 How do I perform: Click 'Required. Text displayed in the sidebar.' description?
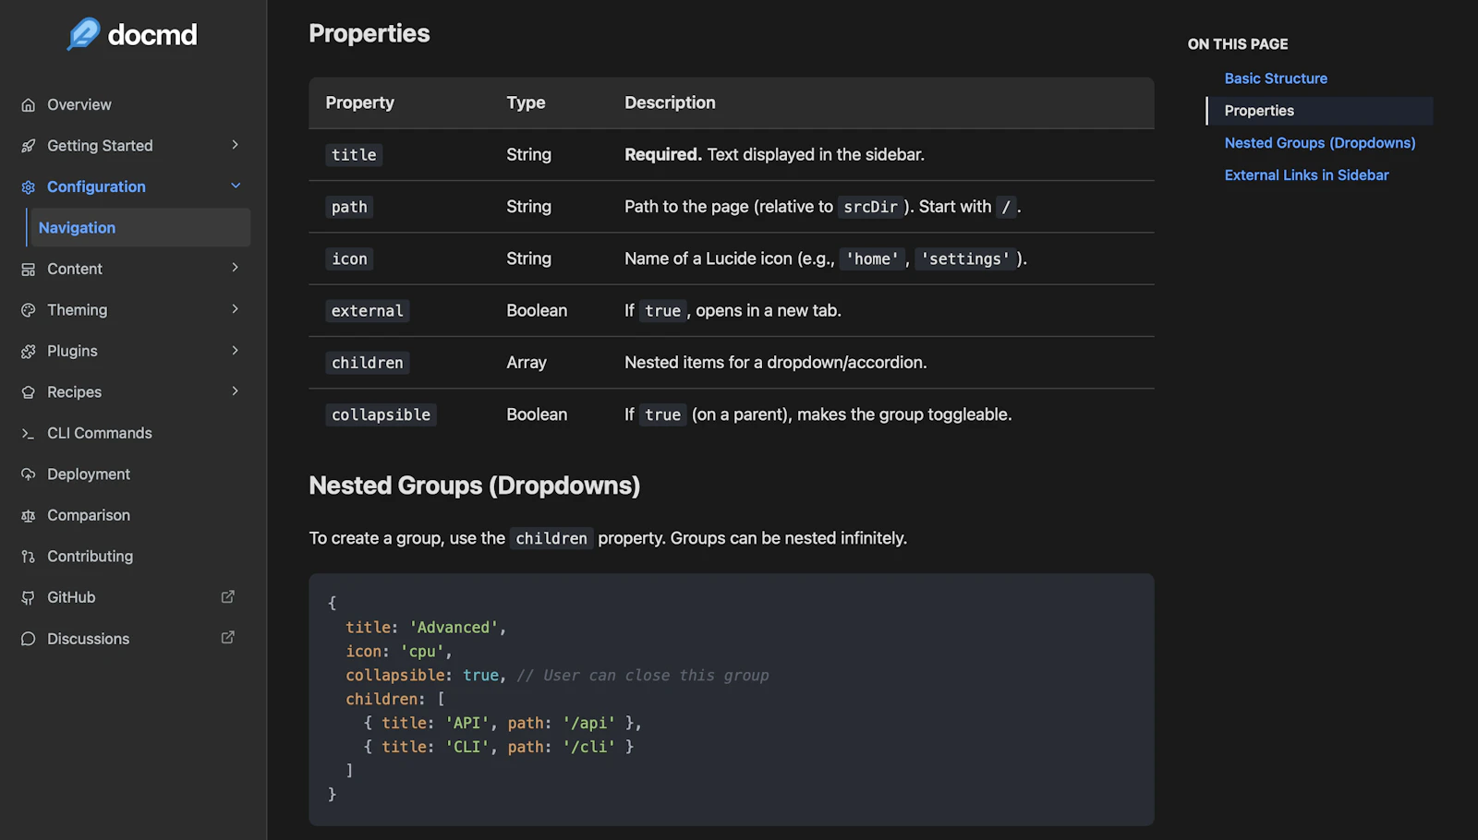click(x=774, y=155)
